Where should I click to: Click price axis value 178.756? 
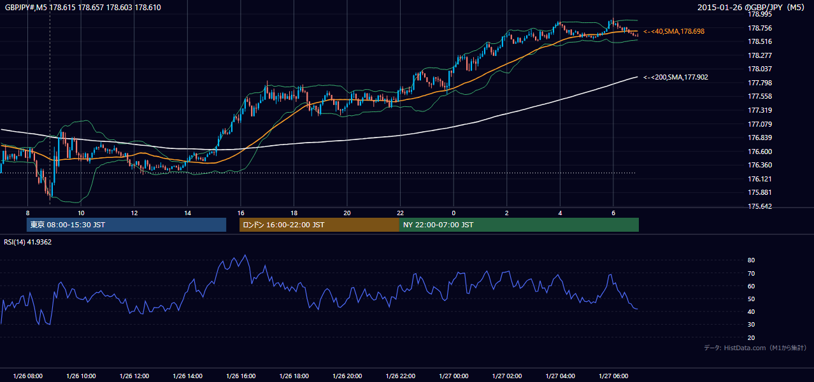pyautogui.click(x=760, y=28)
